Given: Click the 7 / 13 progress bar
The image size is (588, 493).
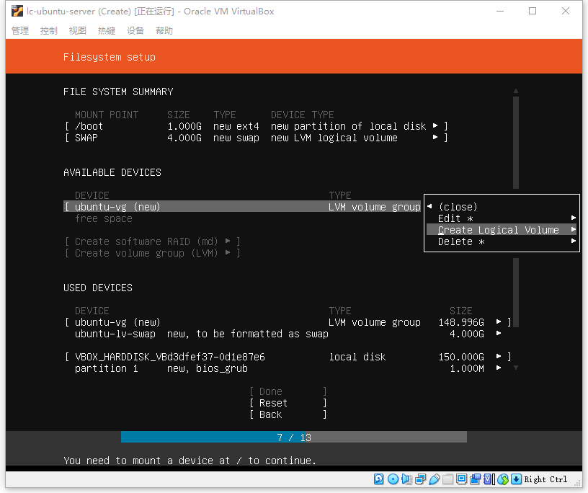Looking at the screenshot, I should 294,437.
